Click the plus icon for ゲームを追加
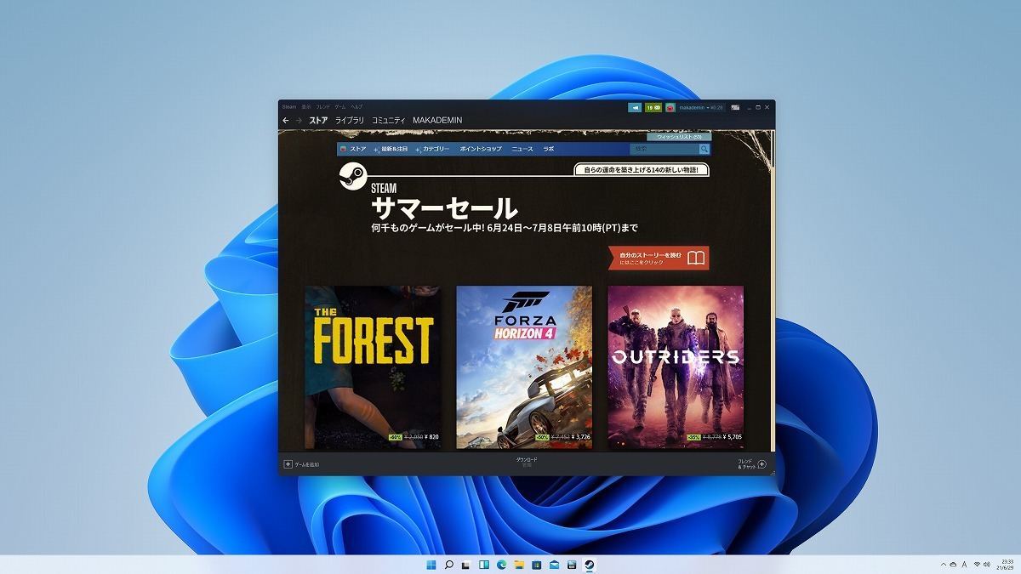 coord(288,464)
